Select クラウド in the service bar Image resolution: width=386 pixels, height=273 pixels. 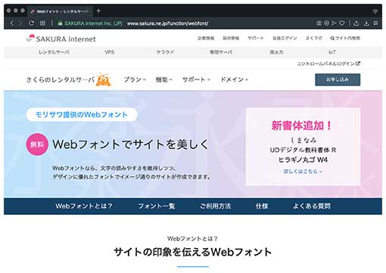(165, 52)
